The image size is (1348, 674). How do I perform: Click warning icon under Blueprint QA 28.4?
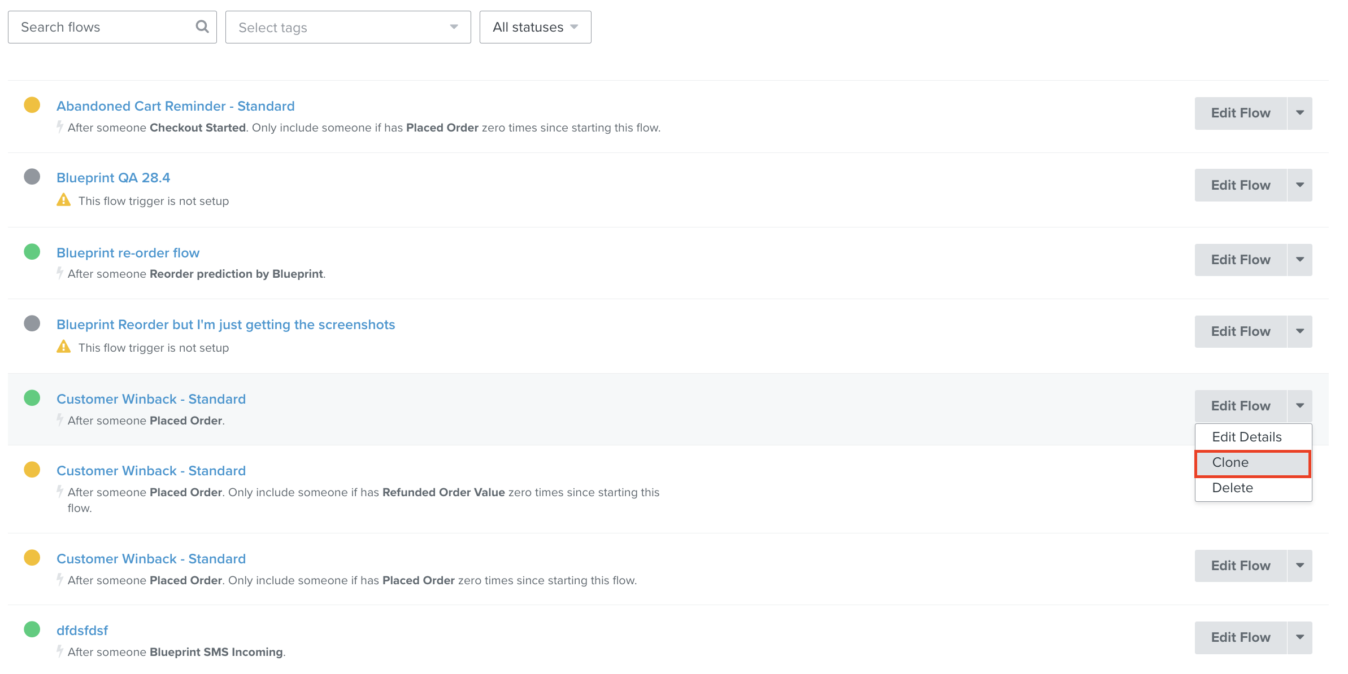click(64, 200)
